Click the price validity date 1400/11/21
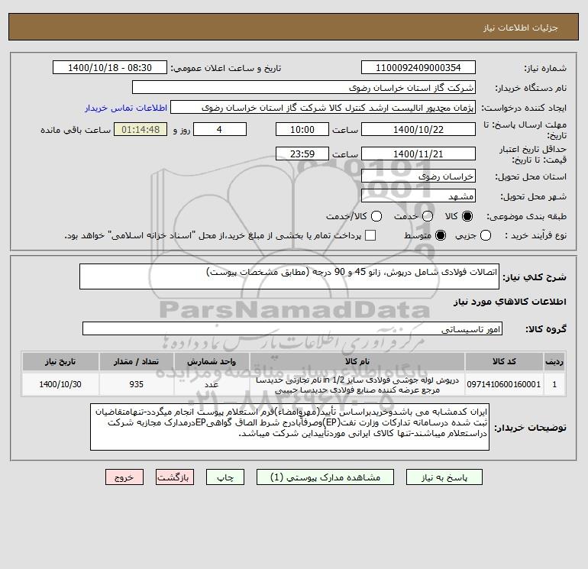Image resolution: width=588 pixels, height=569 pixels. point(418,154)
